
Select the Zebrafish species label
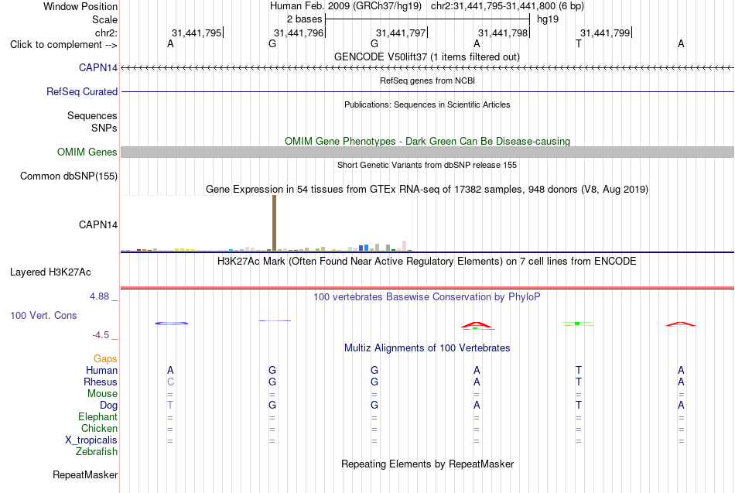(97, 451)
